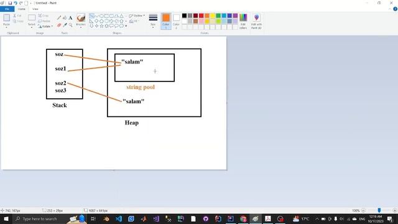This screenshot has width=398, height=224.
Task: Click Edit with Paint 3D
Action: click(256, 21)
